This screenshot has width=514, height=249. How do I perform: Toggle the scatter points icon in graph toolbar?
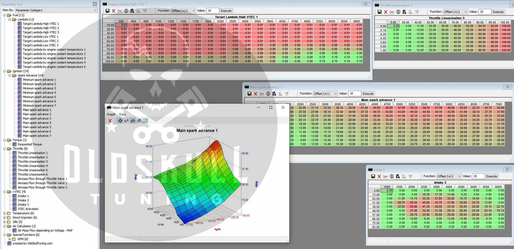tap(126, 121)
